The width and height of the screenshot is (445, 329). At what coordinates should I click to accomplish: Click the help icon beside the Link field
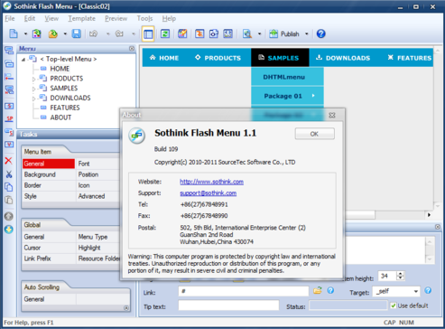(330, 290)
